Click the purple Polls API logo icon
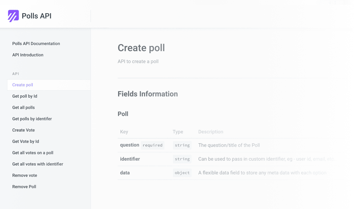The width and height of the screenshot is (356, 209). tap(13, 16)
